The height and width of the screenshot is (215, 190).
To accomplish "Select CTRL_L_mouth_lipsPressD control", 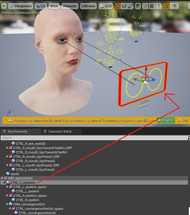I will point(35,169).
